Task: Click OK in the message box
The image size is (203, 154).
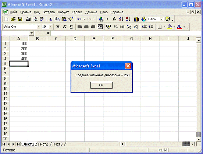Action: (101, 85)
